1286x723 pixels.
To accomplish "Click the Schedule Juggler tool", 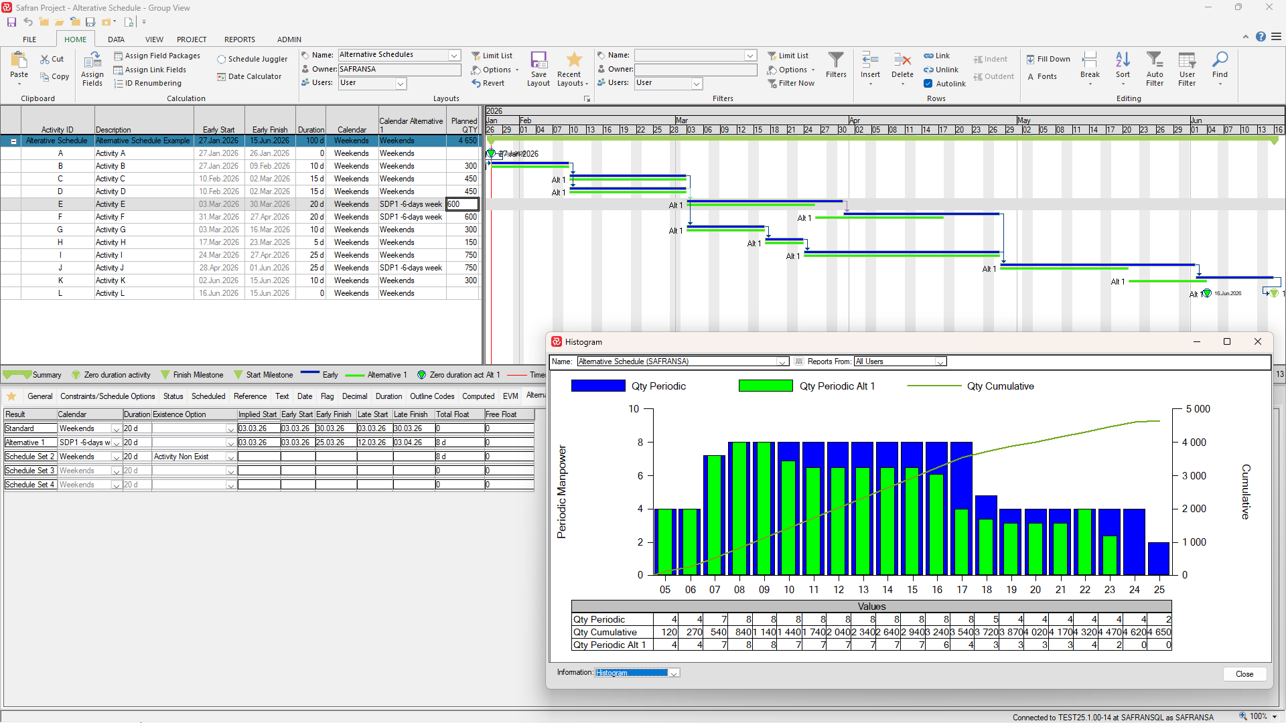I will pyautogui.click(x=252, y=59).
